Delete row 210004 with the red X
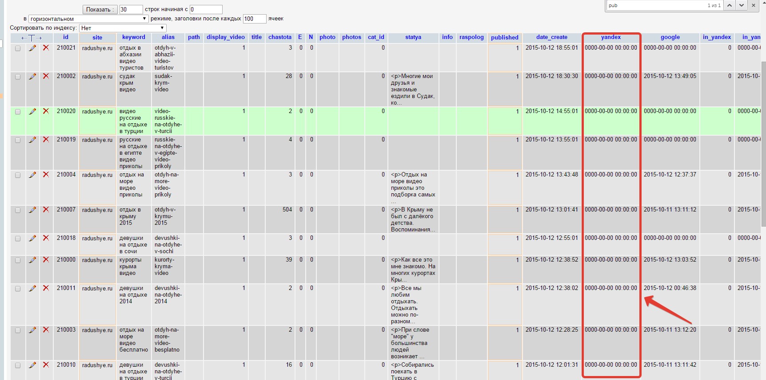This screenshot has width=766, height=380. pos(46,174)
